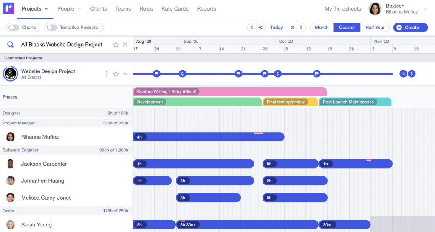The width and height of the screenshot is (435, 232).
Task: Star the All Blacks search filter
Action: click(x=116, y=45)
